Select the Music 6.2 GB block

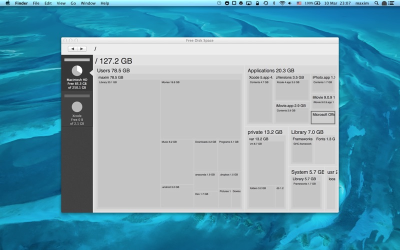tap(177, 161)
